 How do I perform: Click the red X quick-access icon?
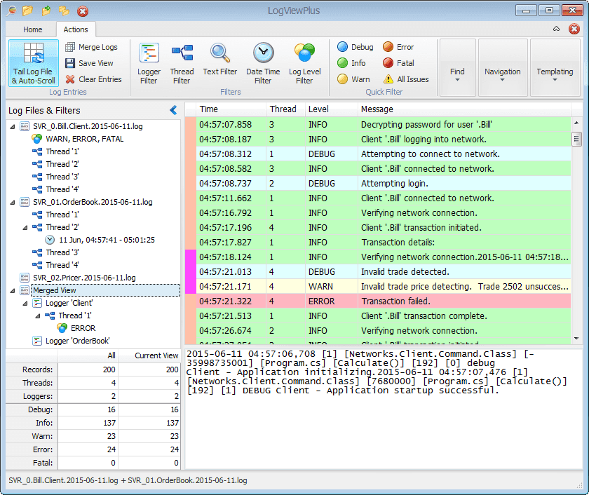tap(83, 11)
